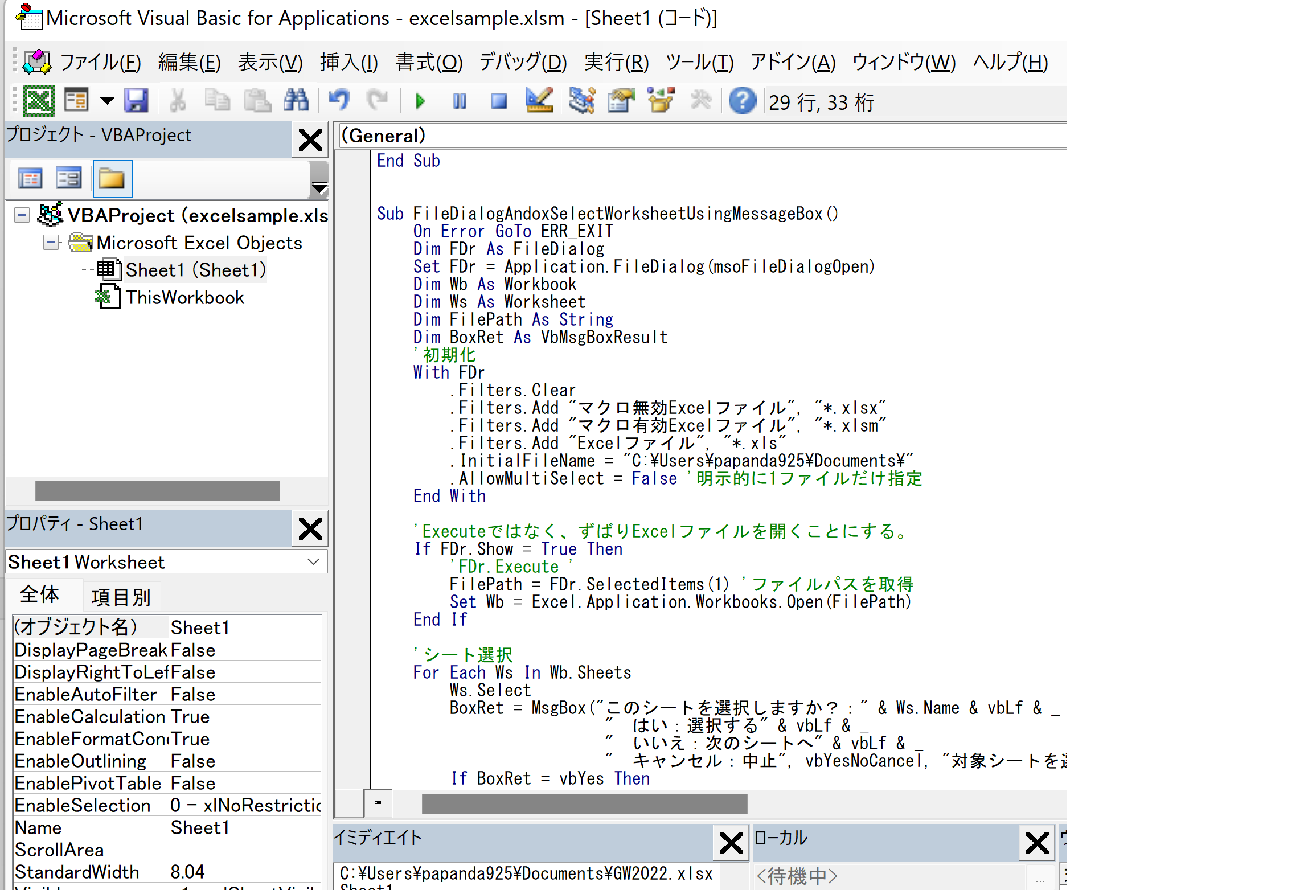Viewport: 1312px width, 890px height.
Task: Select the ScrollArea property row
Action: click(167, 850)
